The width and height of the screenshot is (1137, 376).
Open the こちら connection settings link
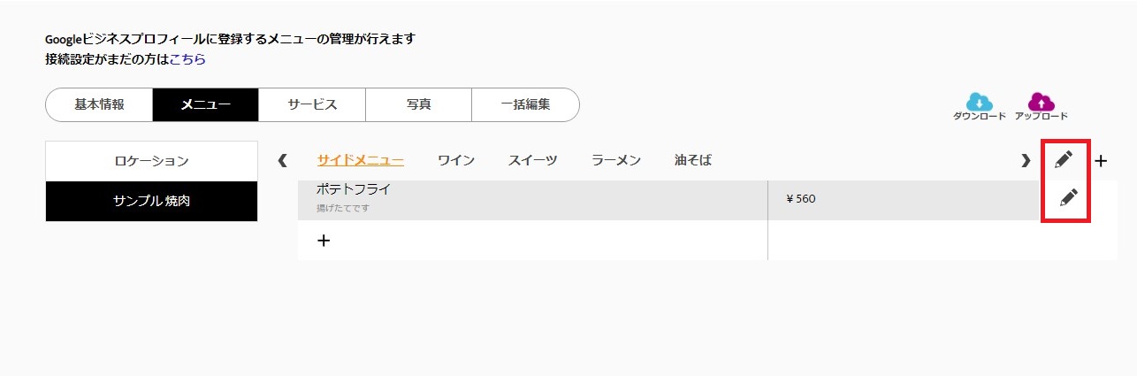[187, 60]
